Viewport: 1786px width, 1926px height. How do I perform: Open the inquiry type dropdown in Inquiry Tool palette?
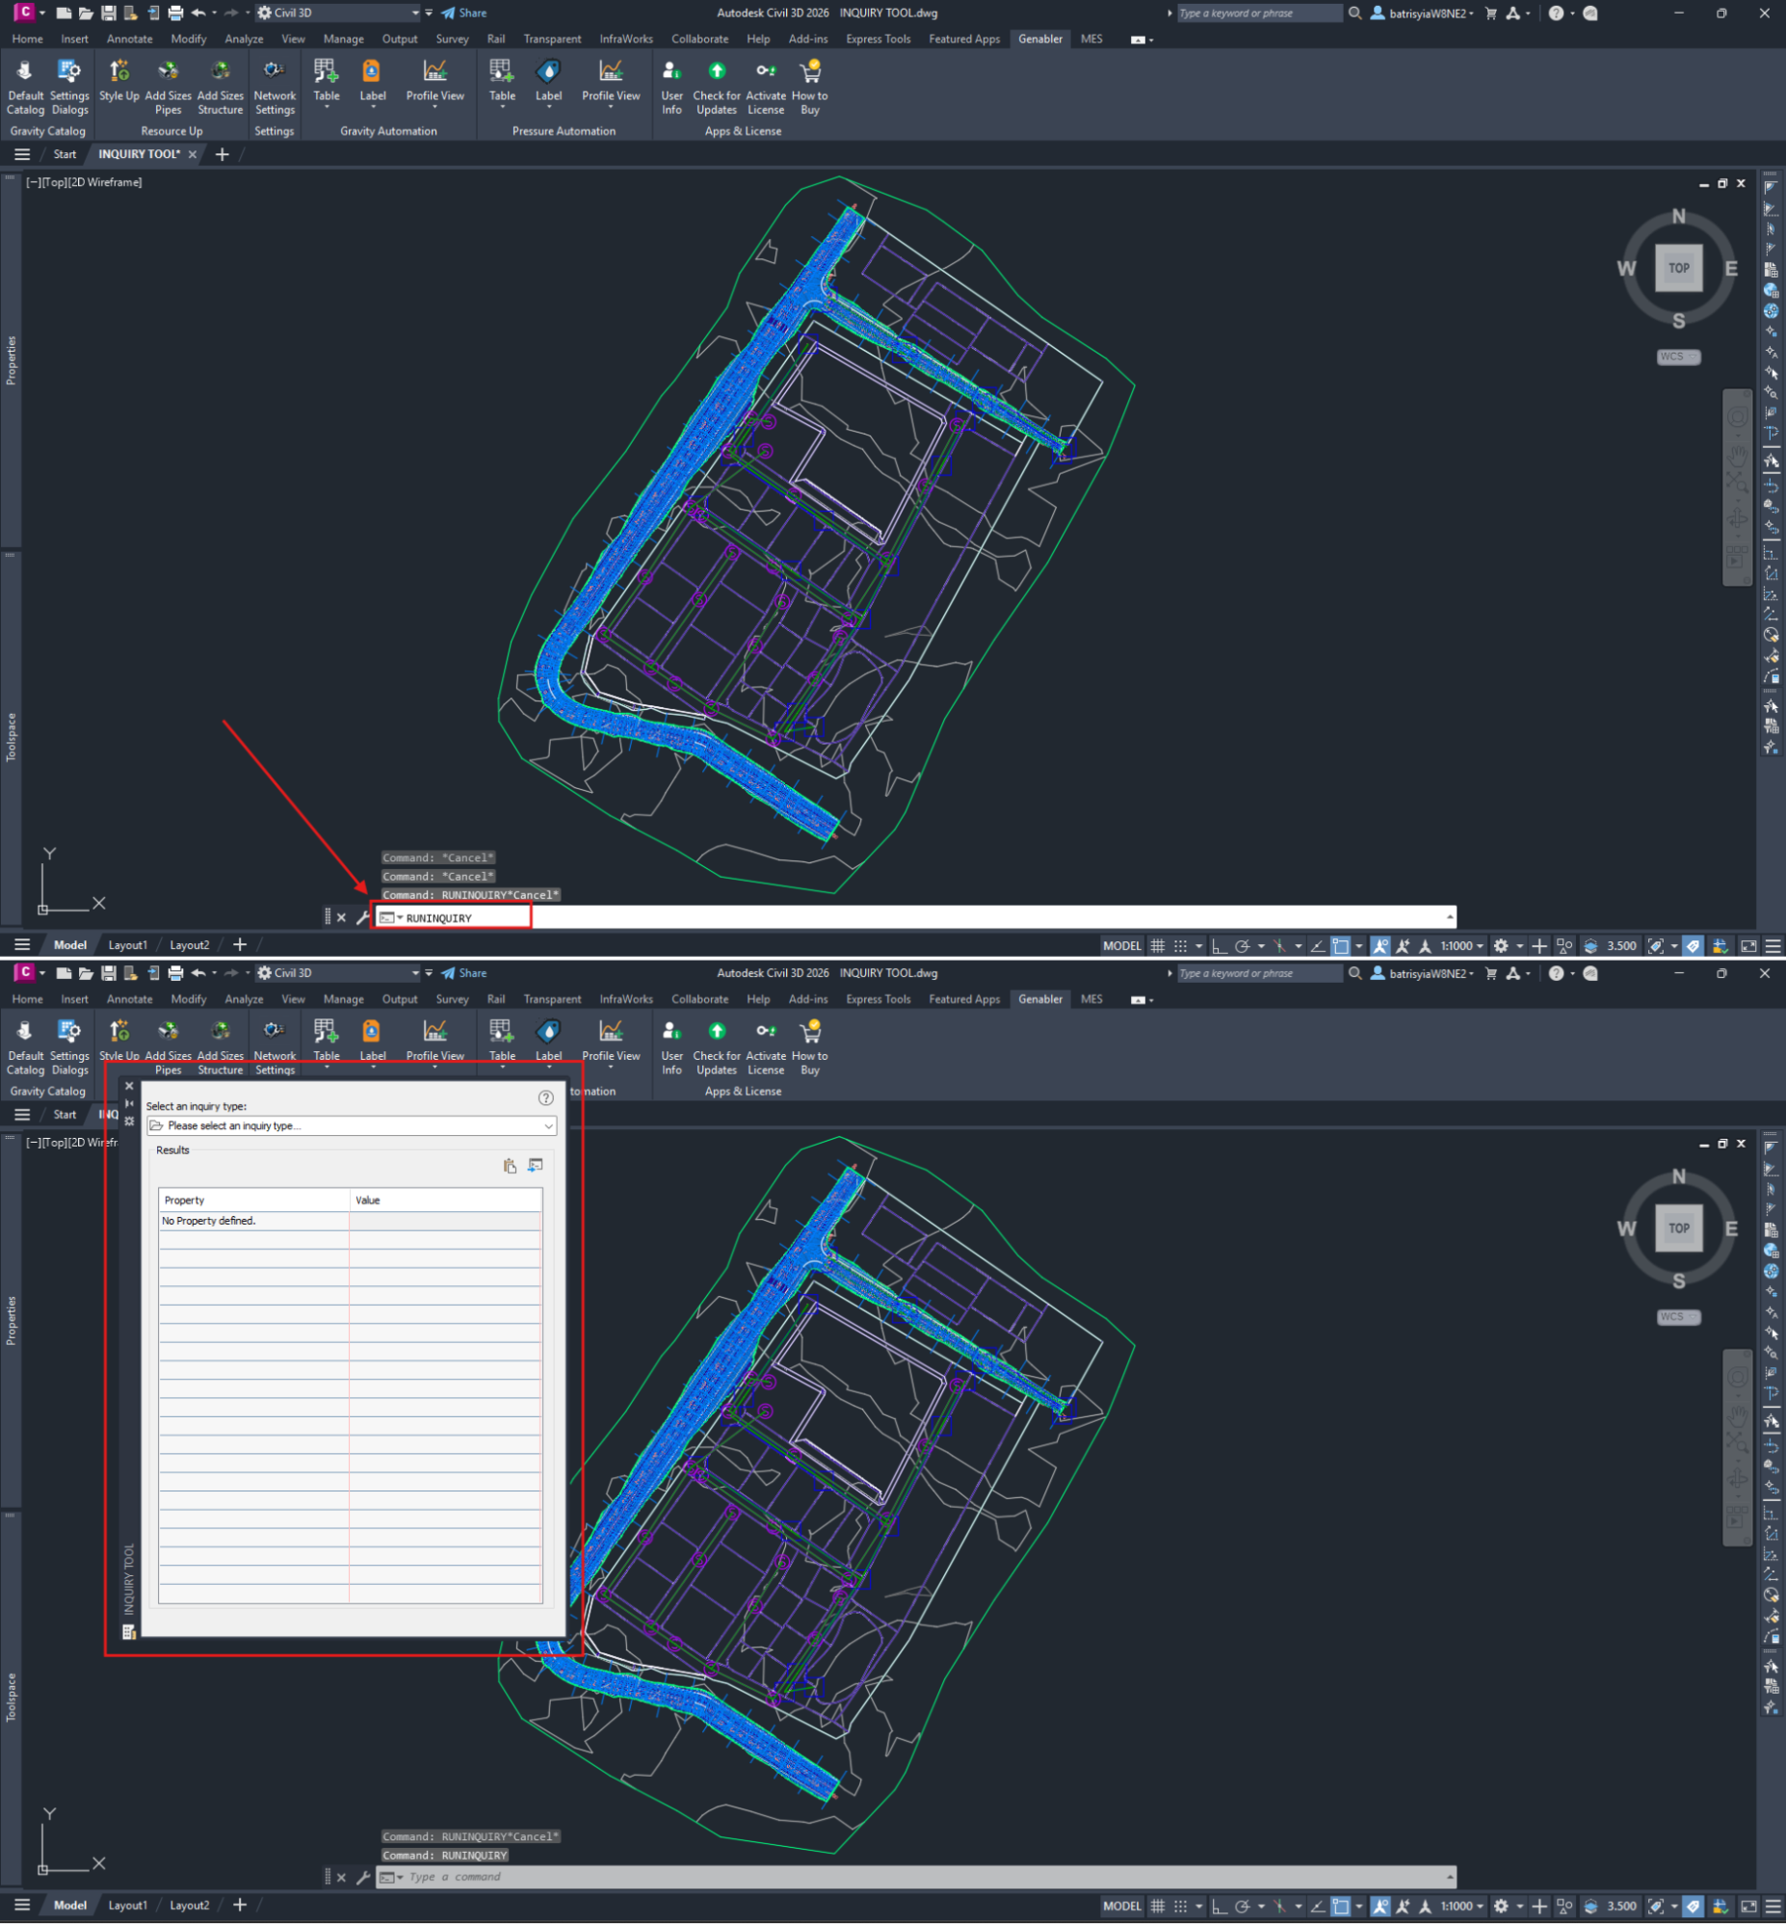click(x=548, y=1127)
